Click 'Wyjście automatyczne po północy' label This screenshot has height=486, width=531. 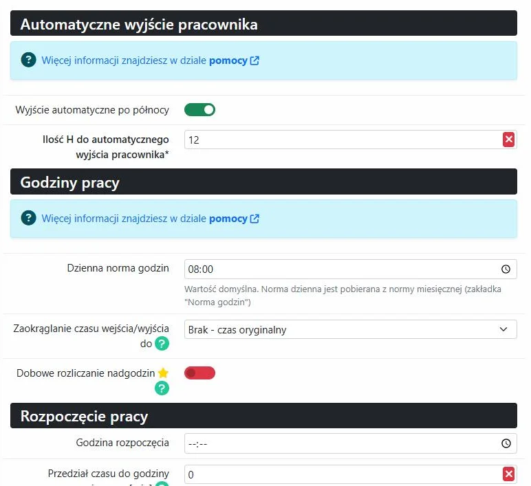[92, 110]
